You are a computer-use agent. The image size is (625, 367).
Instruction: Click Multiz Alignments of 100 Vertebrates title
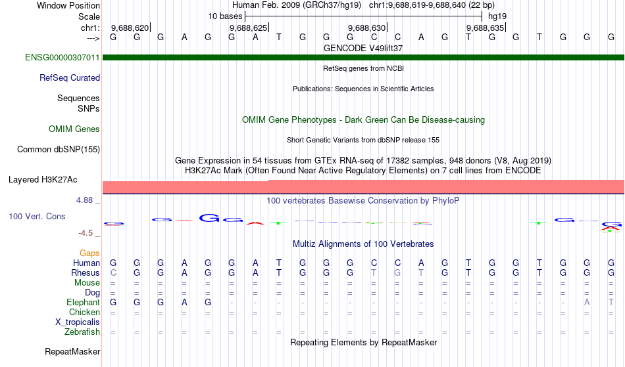[363, 244]
